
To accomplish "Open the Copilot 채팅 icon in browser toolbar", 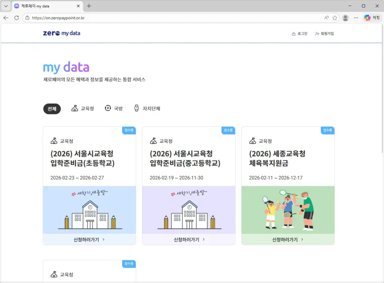I will [366, 18].
